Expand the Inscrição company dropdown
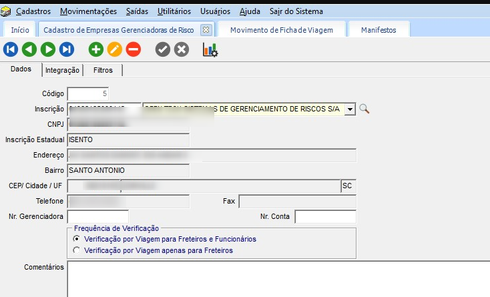Image resolution: width=490 pixels, height=297 pixels. 350,109
